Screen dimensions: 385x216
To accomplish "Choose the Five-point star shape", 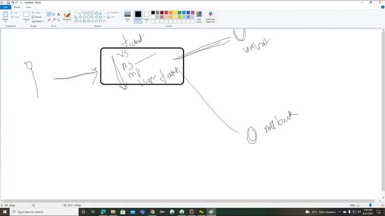I will tap(84, 21).
